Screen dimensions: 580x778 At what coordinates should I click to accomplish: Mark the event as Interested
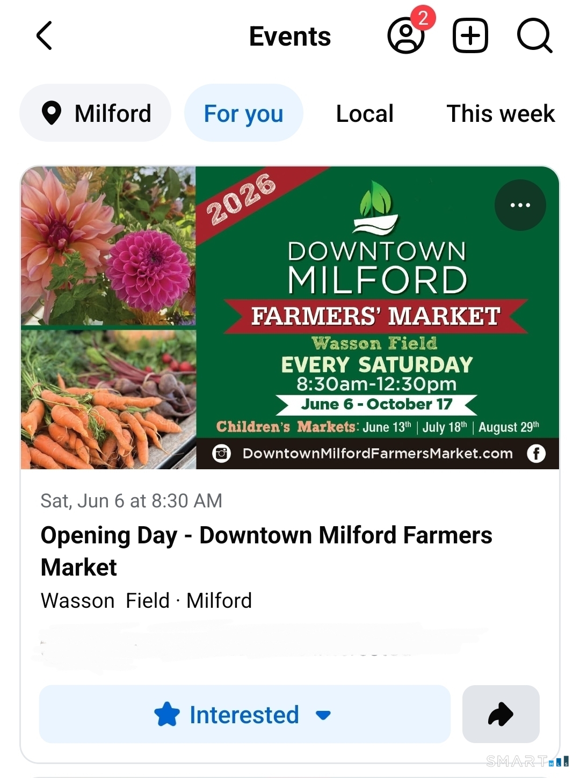[244, 715]
